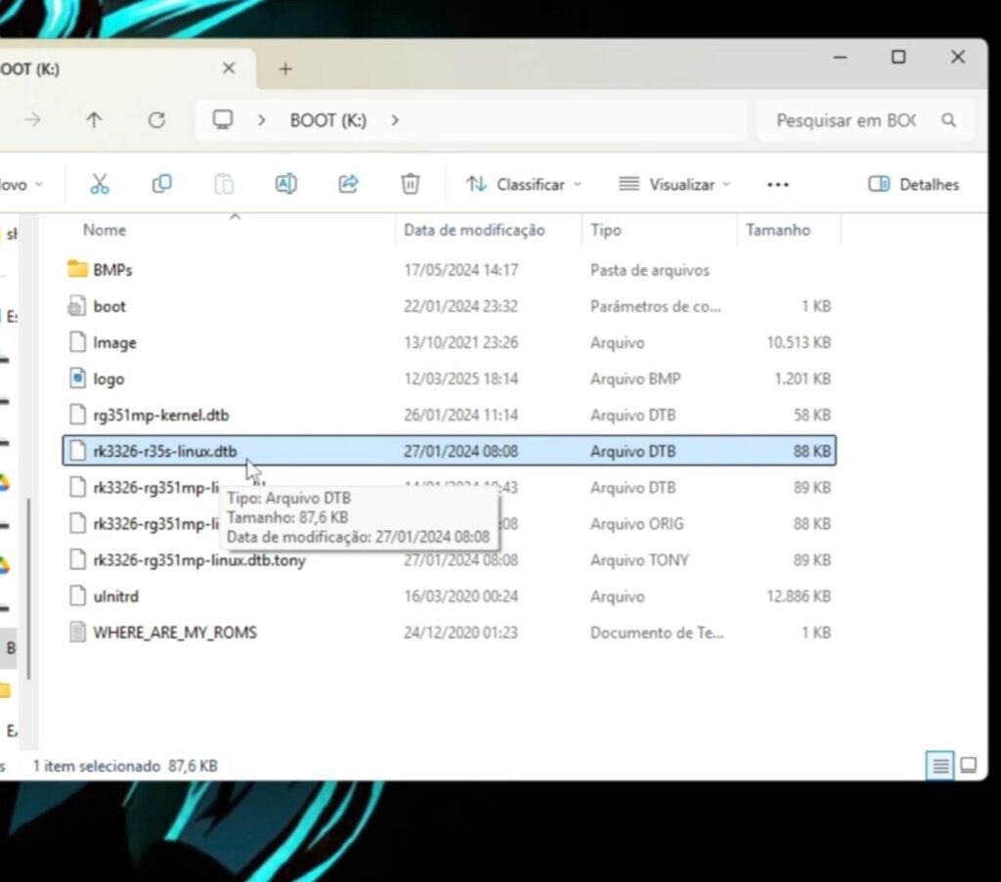Select the logo BMP file icon
The image size is (1001, 882).
[77, 378]
